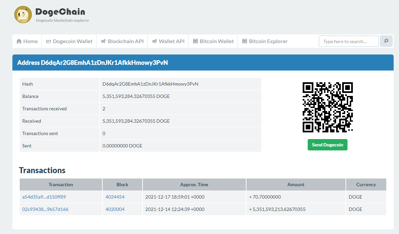399x234 pixels.
Task: Click the Send Dogecoin button
Action: coord(327,145)
